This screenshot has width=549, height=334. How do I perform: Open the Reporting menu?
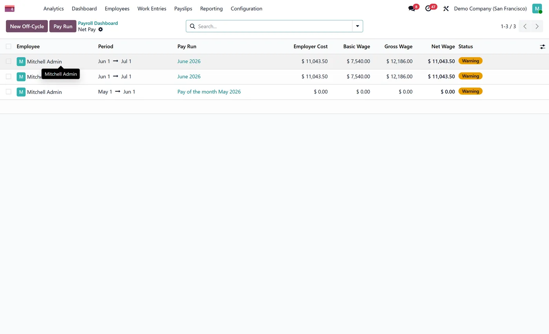(x=211, y=9)
